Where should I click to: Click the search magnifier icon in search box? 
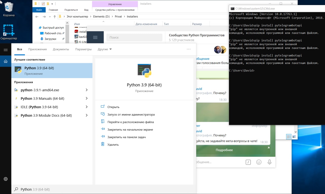click(x=16, y=189)
